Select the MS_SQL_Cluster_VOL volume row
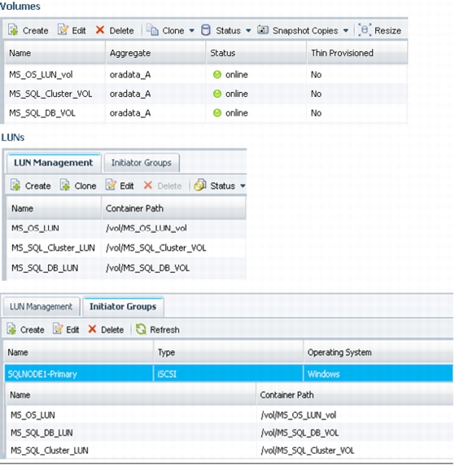Screen dimensions: 455x465 (x=206, y=94)
